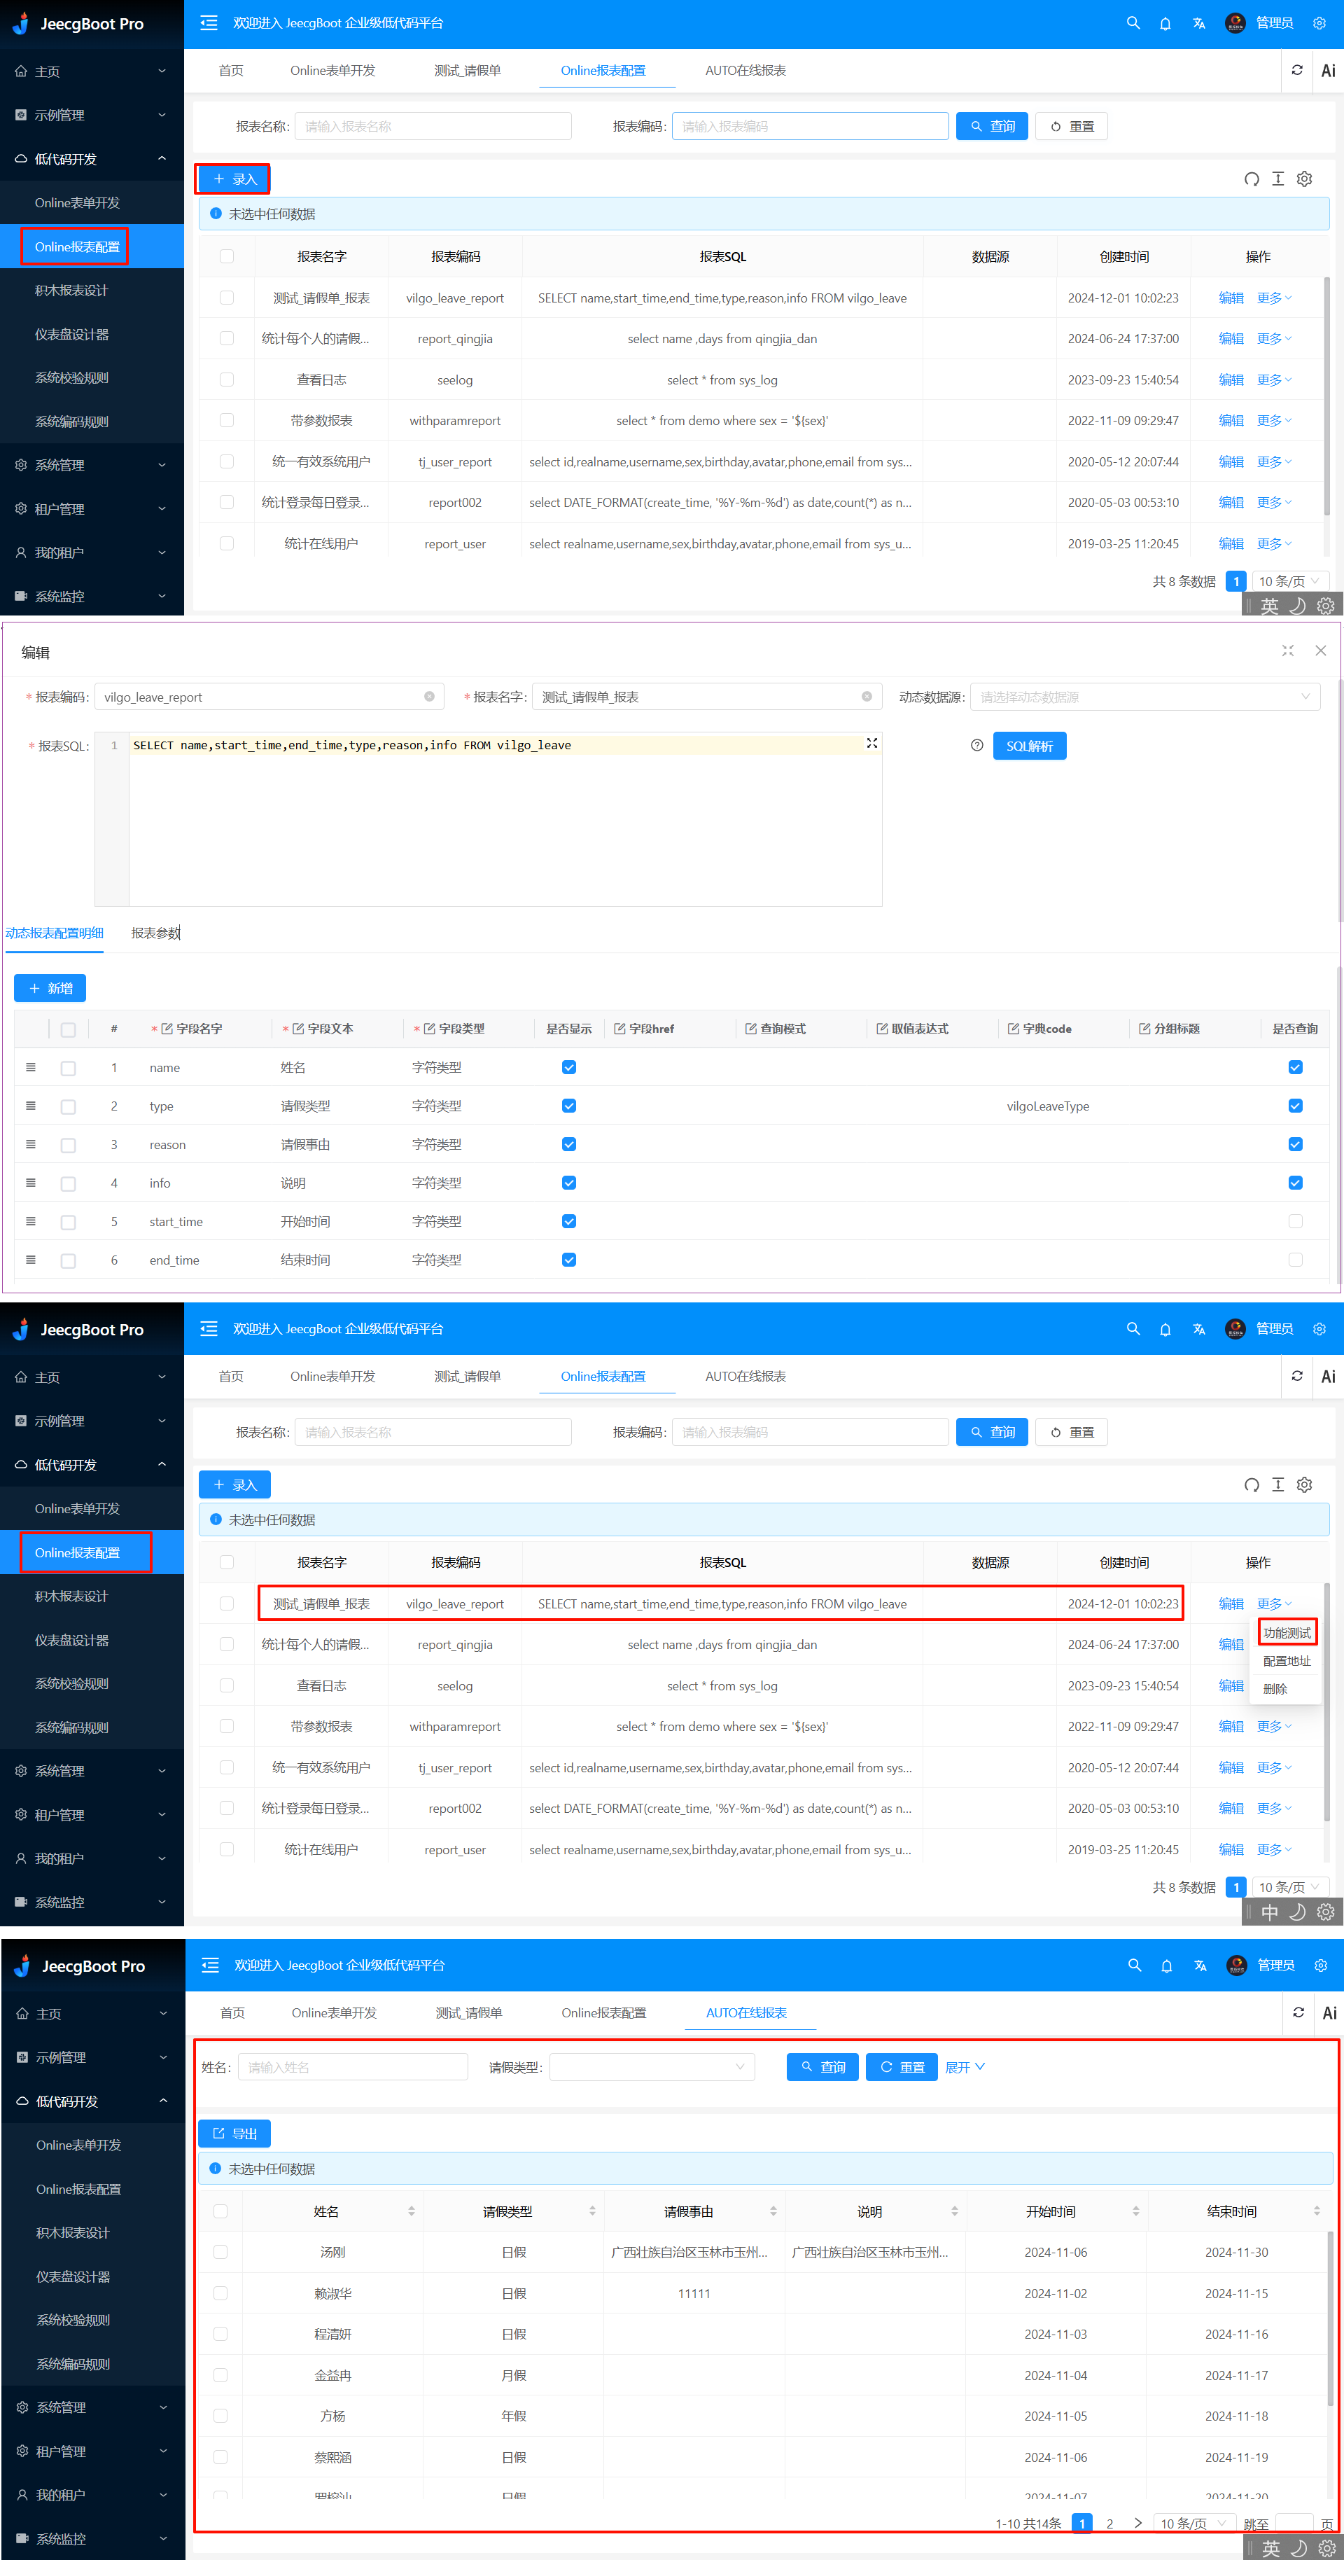Maximize the 编辑 dialog with the fullscreen icon

click(x=1287, y=650)
